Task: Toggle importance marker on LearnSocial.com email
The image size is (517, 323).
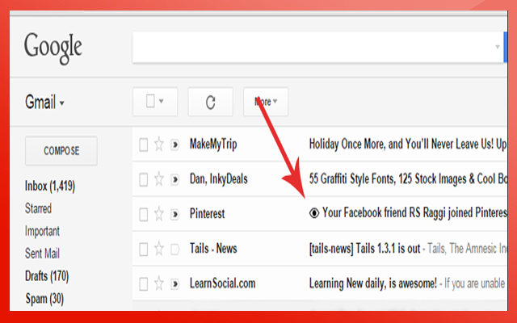Action: pos(174,284)
